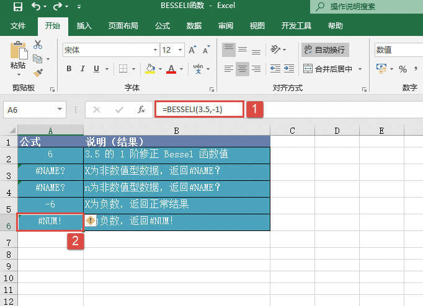Open the 文件 (File) menu
This screenshot has width=423, height=306.
coord(18,26)
